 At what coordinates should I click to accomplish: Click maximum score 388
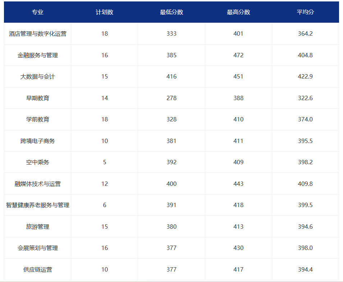click(238, 98)
